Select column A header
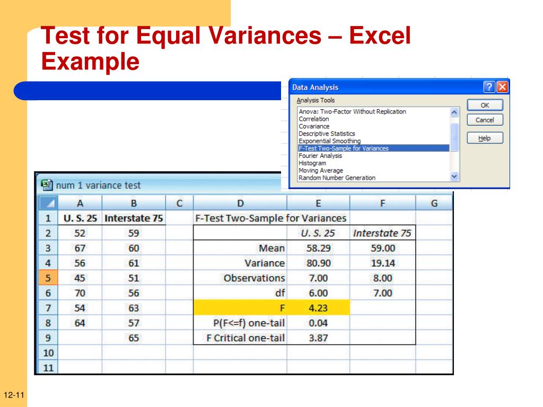Image resolution: width=543 pixels, height=407 pixels. (x=80, y=203)
